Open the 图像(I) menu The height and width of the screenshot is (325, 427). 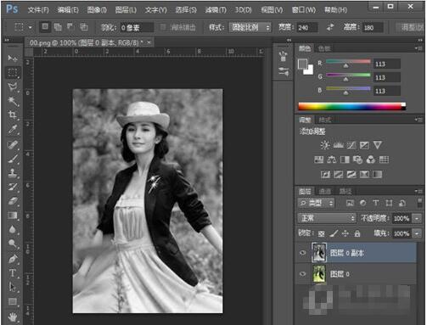[97, 10]
